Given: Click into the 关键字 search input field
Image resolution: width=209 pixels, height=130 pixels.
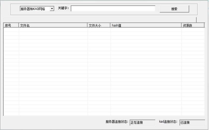Looking at the screenshot, I should coord(113,9).
